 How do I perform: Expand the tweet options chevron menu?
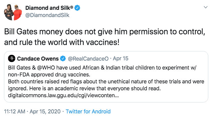click(205, 7)
